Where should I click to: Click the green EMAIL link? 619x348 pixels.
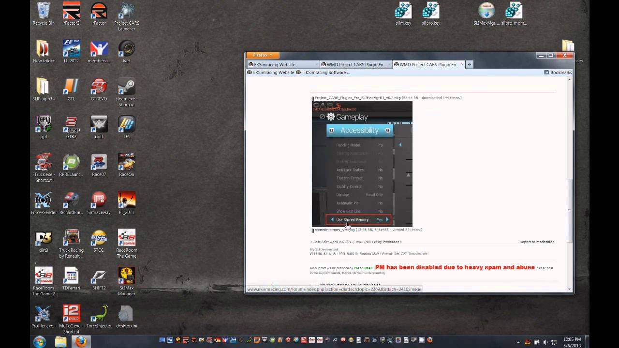[368, 268]
